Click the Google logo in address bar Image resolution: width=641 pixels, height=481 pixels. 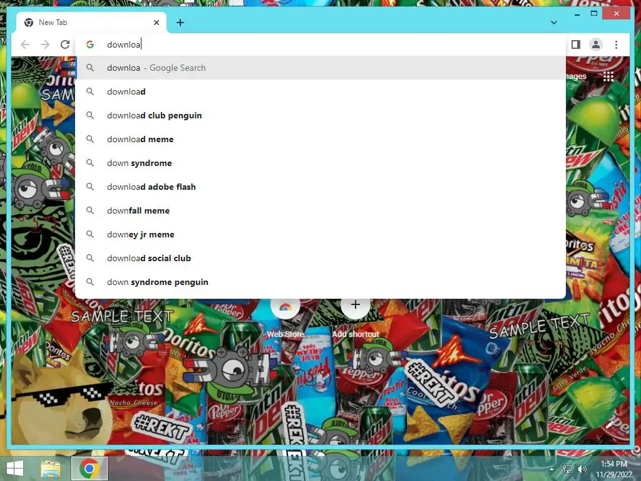click(x=90, y=44)
